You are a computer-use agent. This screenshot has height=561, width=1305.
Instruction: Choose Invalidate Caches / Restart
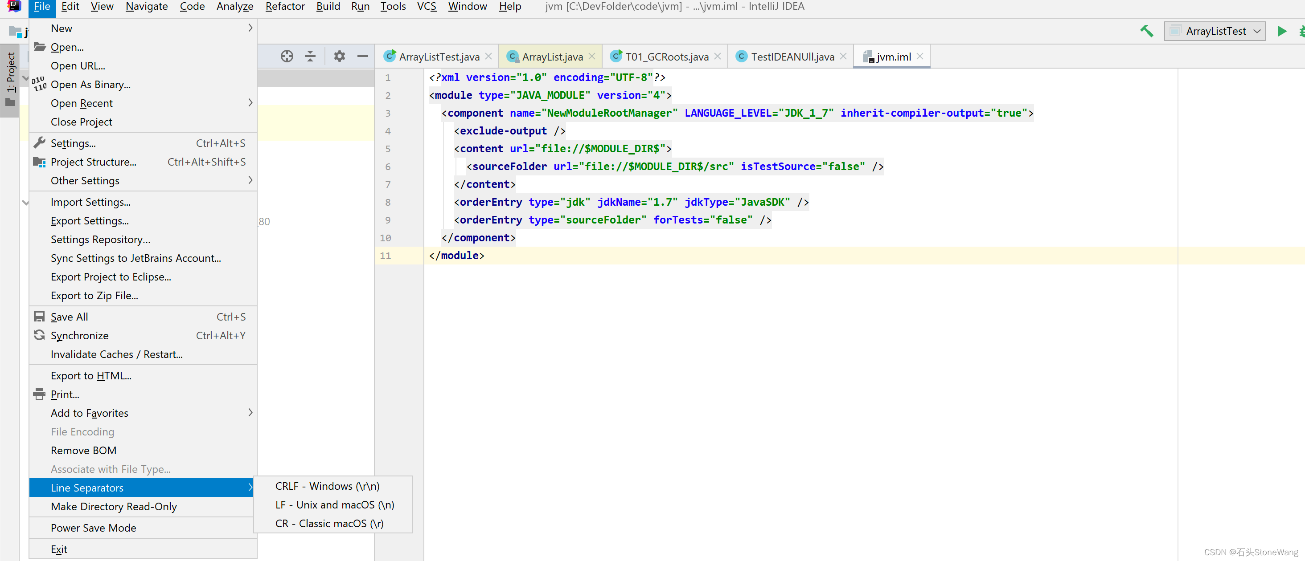(143, 354)
